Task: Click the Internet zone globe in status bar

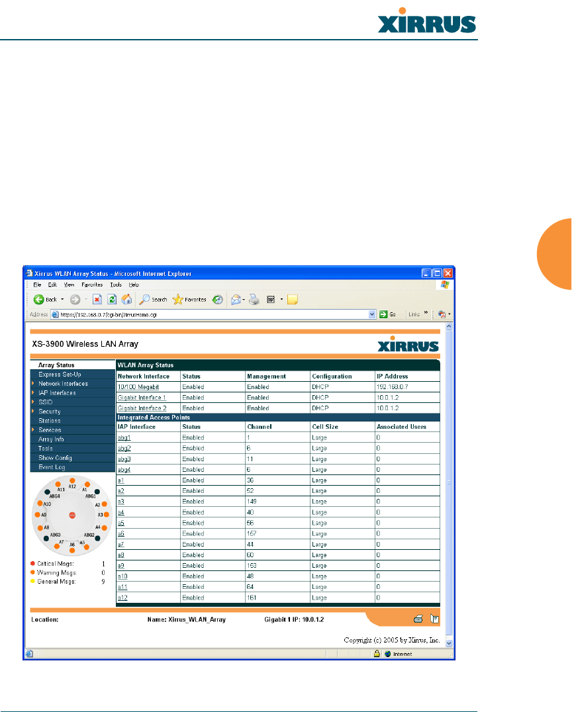Action: click(x=387, y=654)
